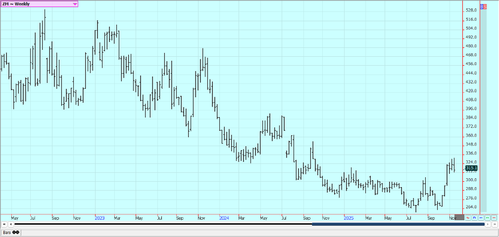
Task: Click the red bar-style icon below the chart
Action: click(x=468, y=217)
